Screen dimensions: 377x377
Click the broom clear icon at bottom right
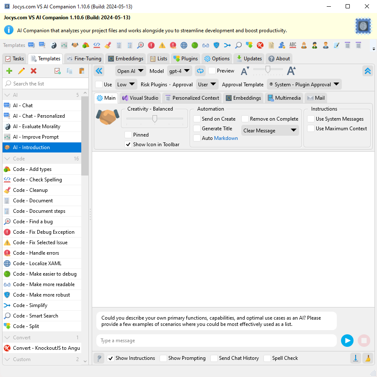click(368, 358)
